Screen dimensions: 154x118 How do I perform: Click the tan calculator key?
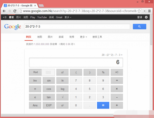click(x=49, y=97)
